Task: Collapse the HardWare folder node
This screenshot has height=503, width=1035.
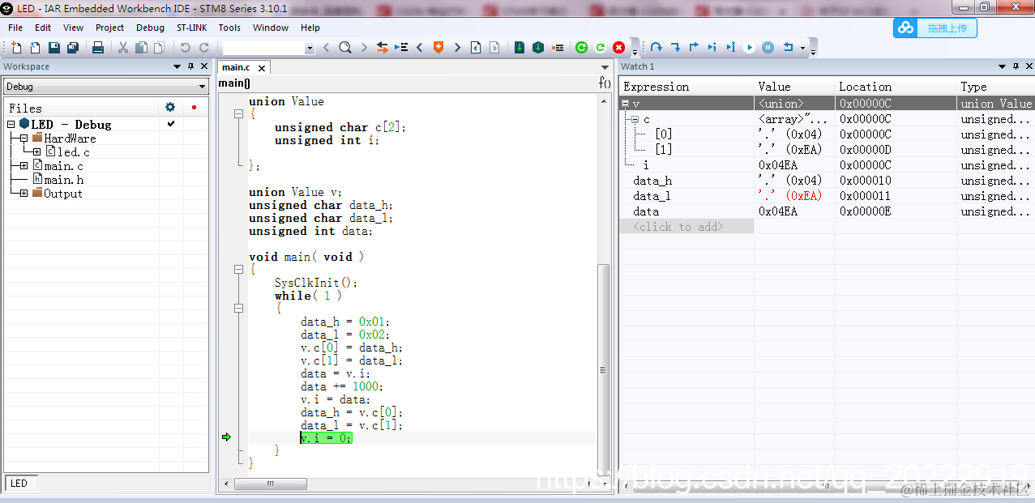Action: pyautogui.click(x=24, y=139)
